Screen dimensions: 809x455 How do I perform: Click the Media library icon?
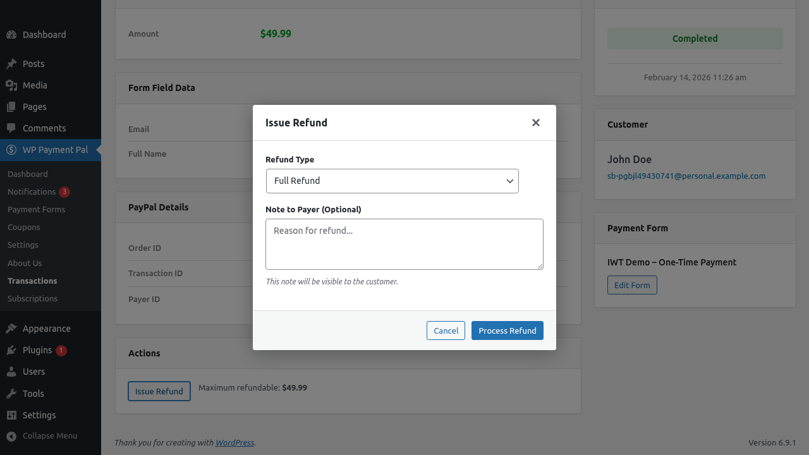point(10,85)
